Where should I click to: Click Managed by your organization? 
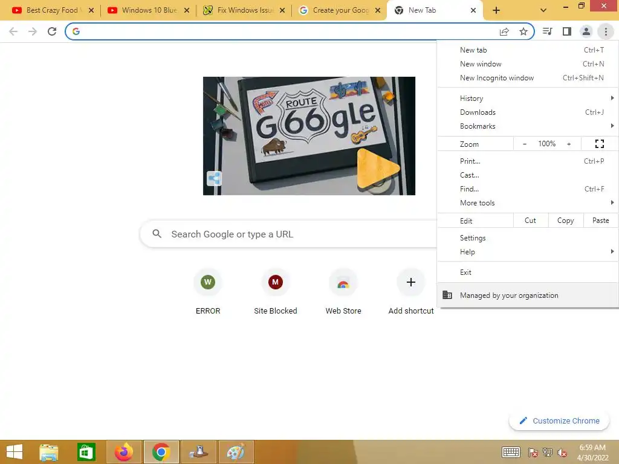(x=528, y=295)
